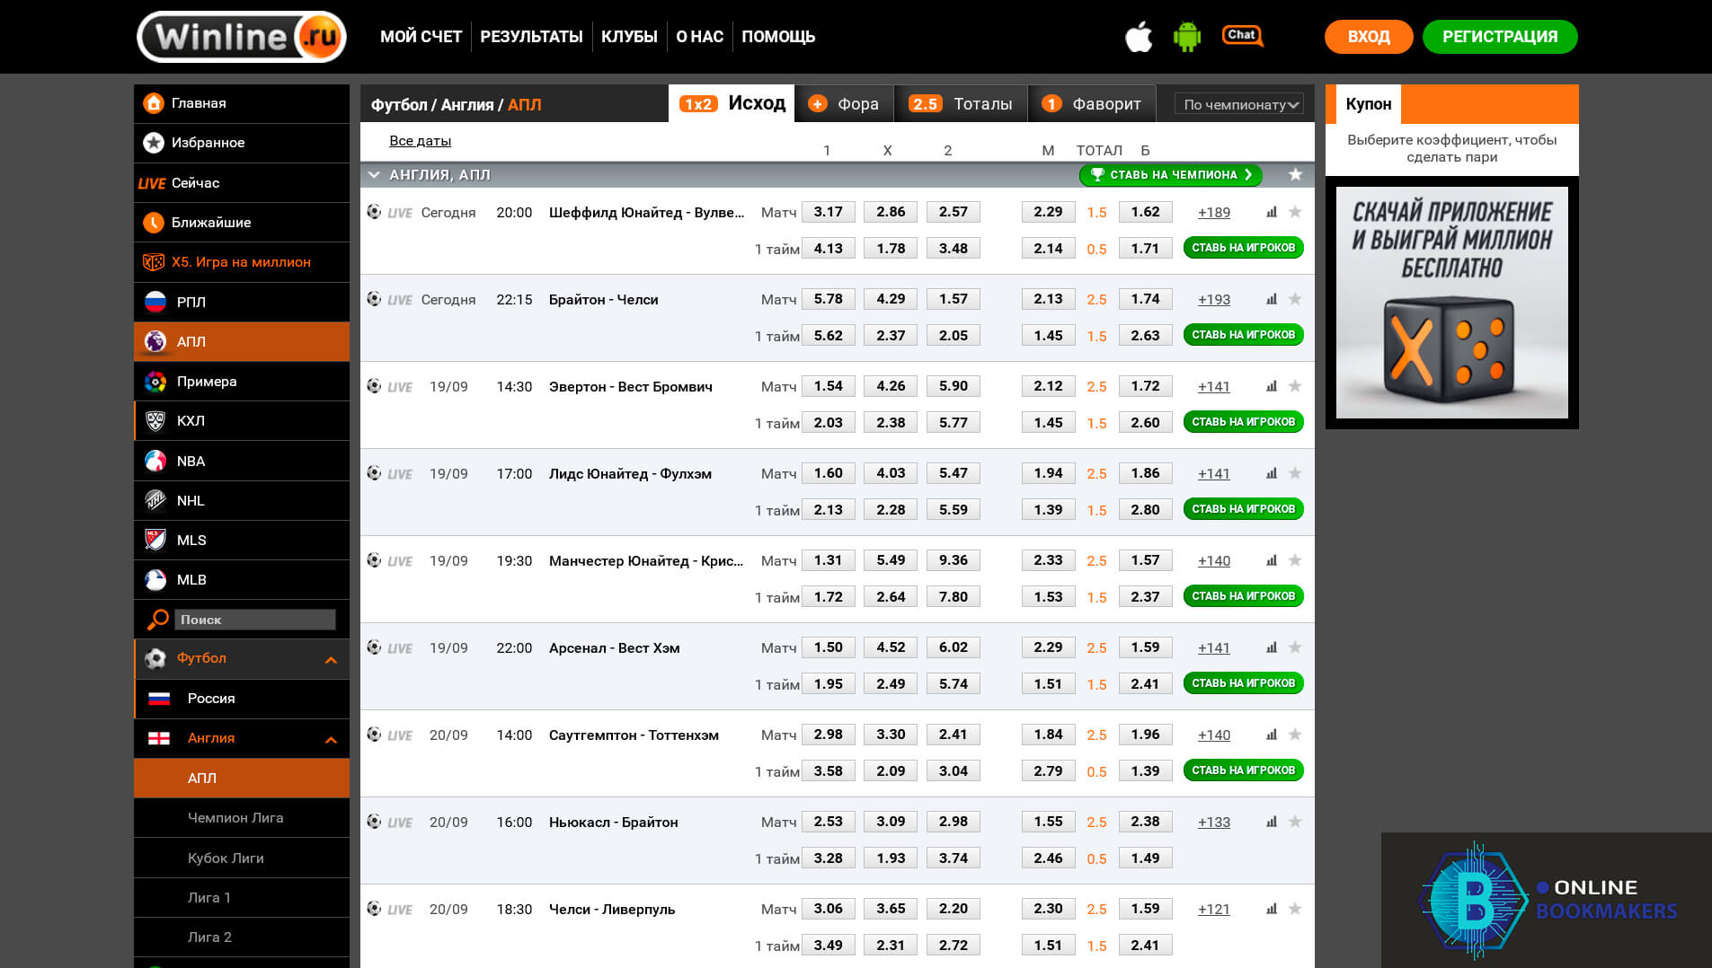This screenshot has height=968, width=1712.
Task: Click the Android app icon
Action: (1186, 37)
